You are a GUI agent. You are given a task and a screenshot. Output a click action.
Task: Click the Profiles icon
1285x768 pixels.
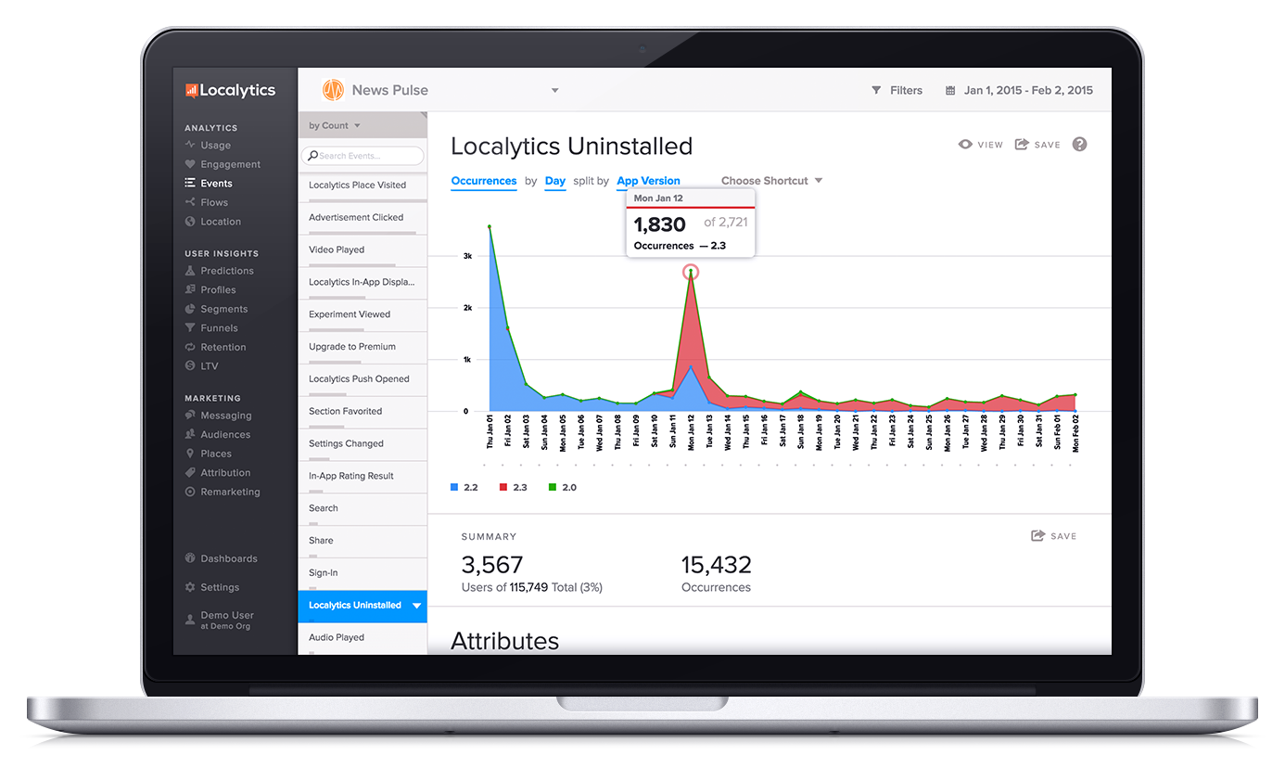tap(190, 289)
